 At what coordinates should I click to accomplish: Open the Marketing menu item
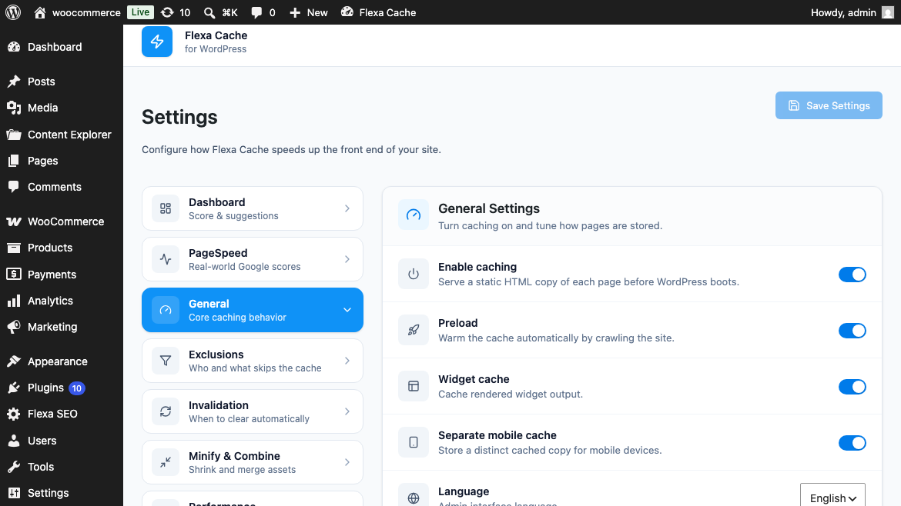(62, 327)
